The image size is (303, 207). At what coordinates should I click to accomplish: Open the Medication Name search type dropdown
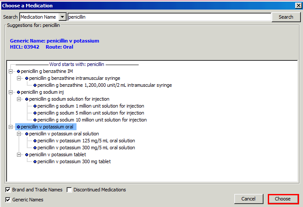(x=62, y=17)
